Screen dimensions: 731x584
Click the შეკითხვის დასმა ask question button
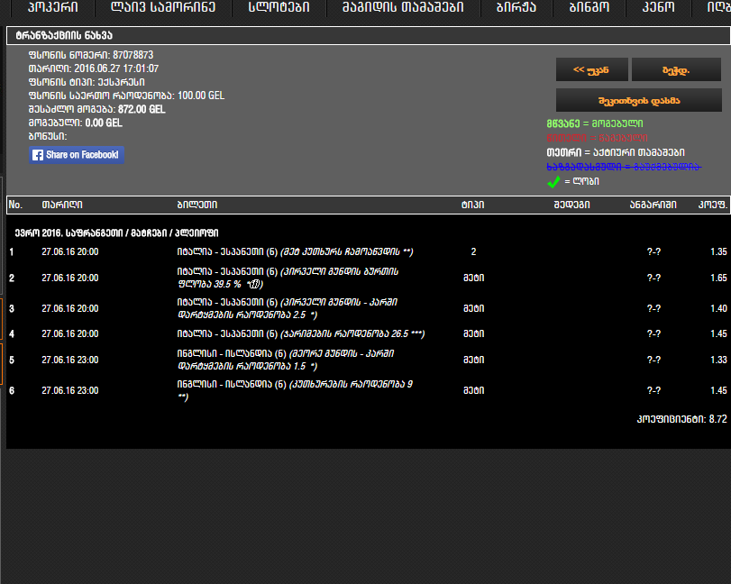pos(638,100)
